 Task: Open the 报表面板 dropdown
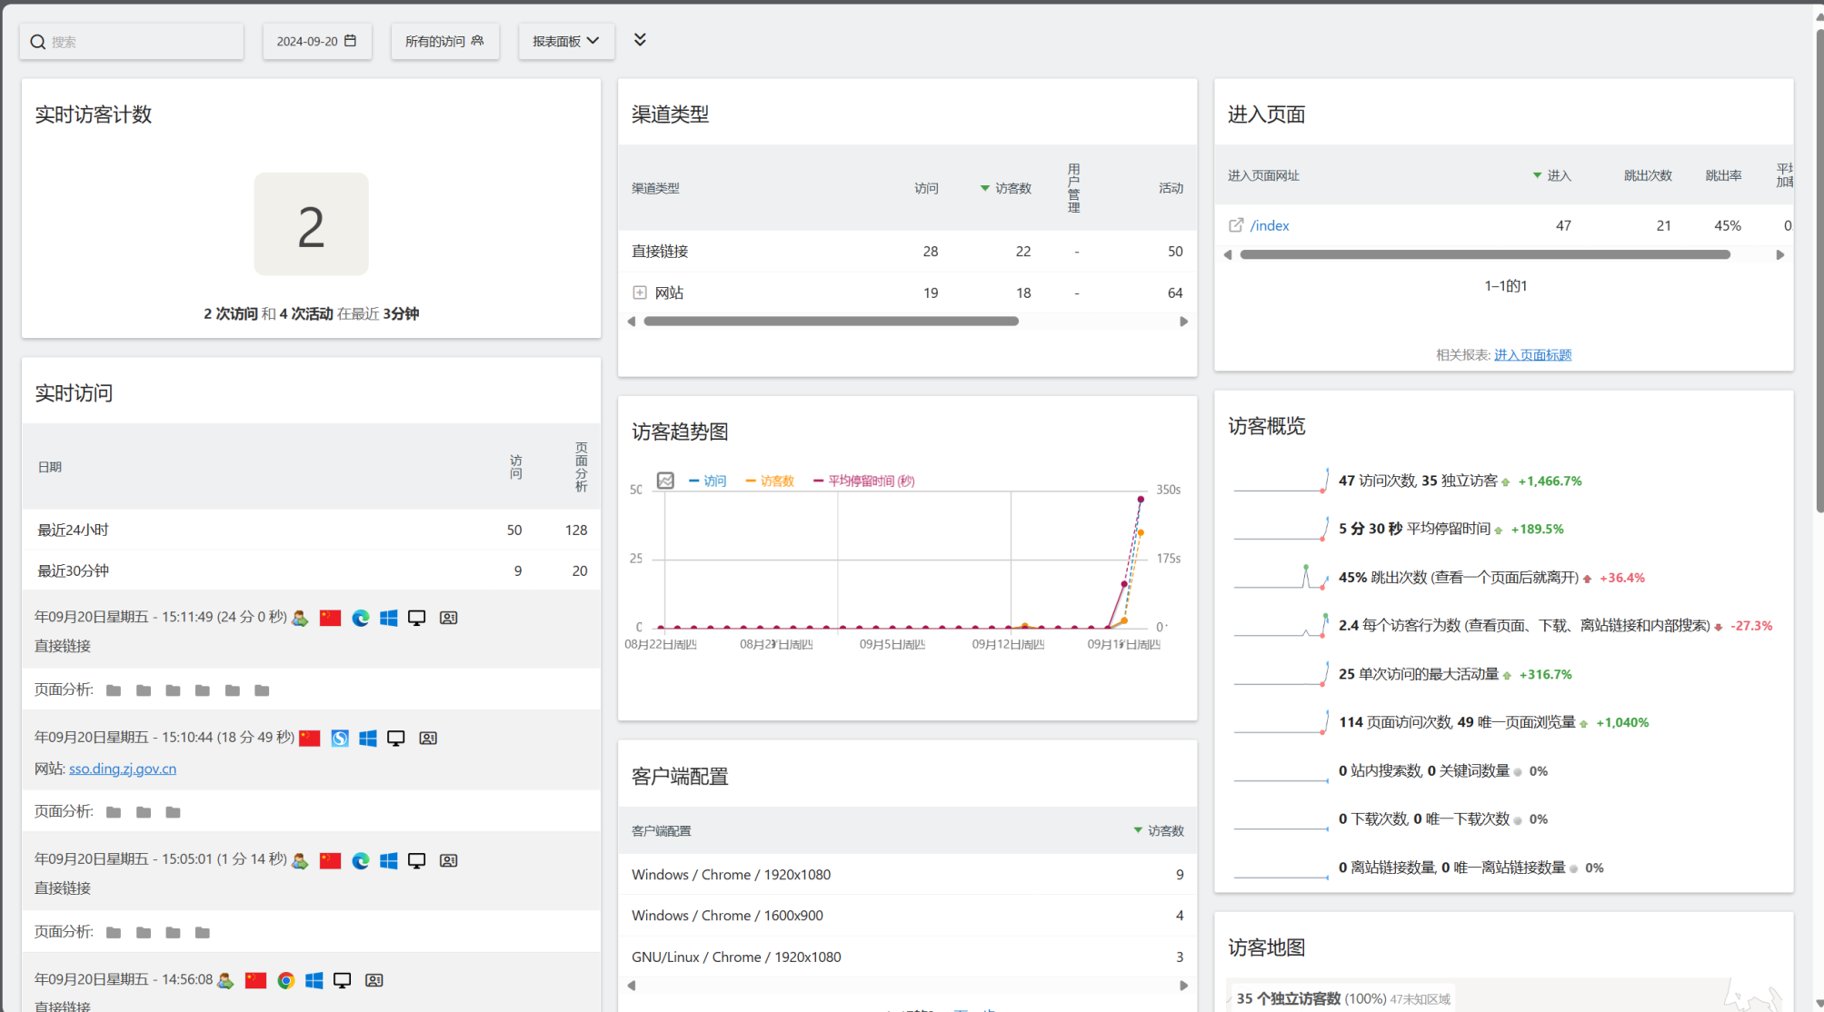[566, 41]
